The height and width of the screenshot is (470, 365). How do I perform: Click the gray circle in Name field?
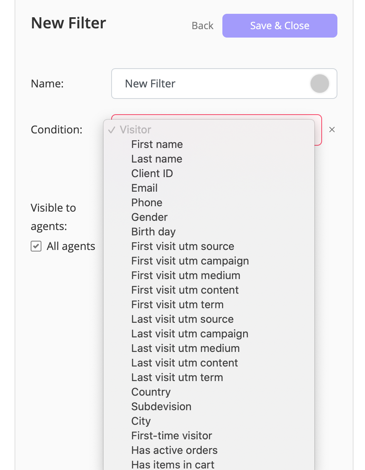coord(319,84)
